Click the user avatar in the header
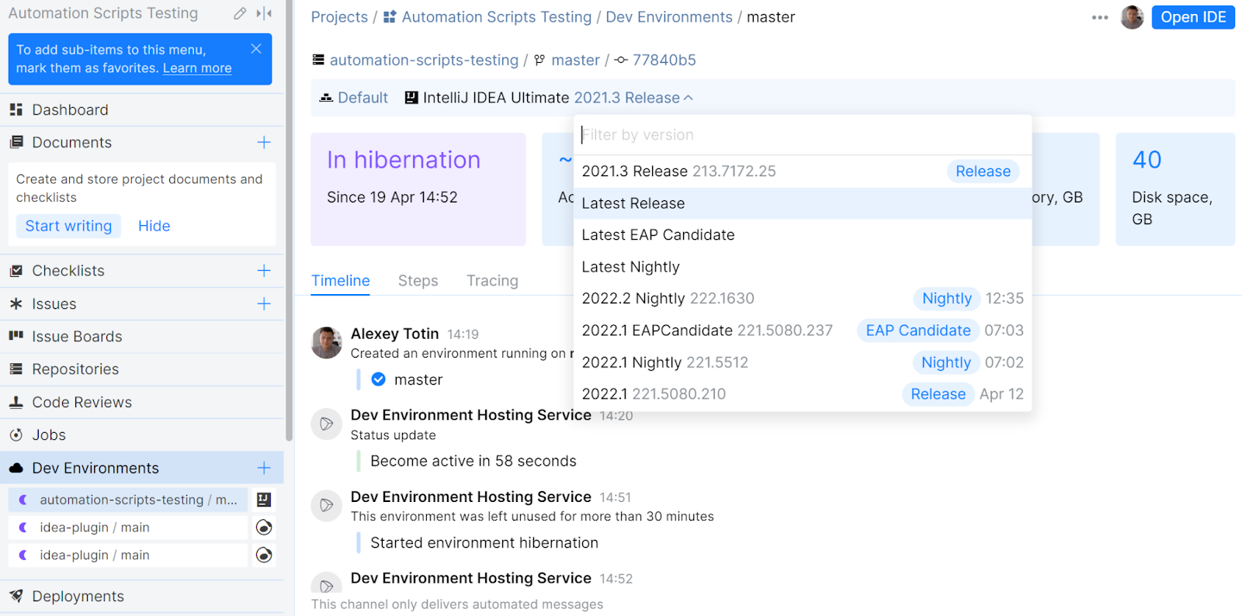1242x616 pixels. point(1133,17)
